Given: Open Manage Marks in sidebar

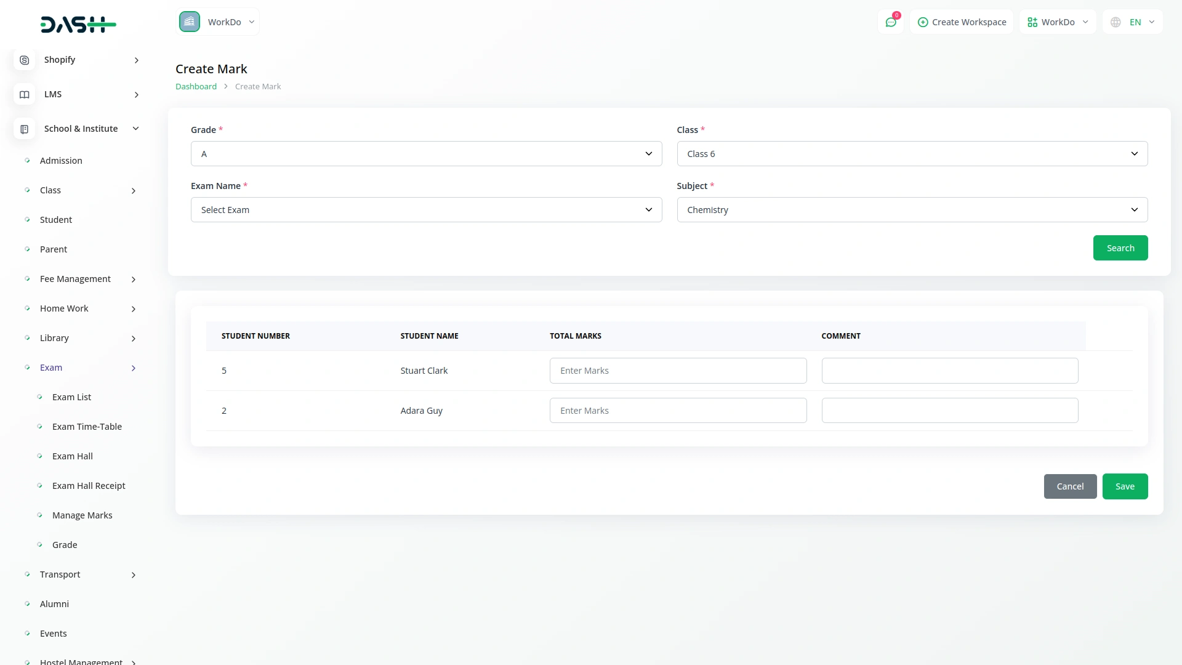Looking at the screenshot, I should coord(82,515).
